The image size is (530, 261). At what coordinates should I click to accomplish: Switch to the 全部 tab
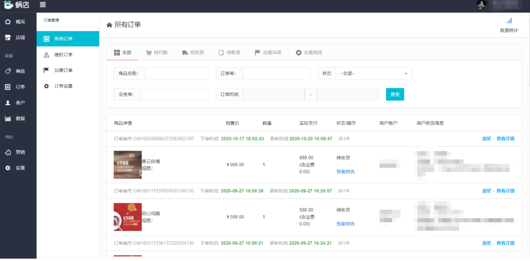coord(123,52)
